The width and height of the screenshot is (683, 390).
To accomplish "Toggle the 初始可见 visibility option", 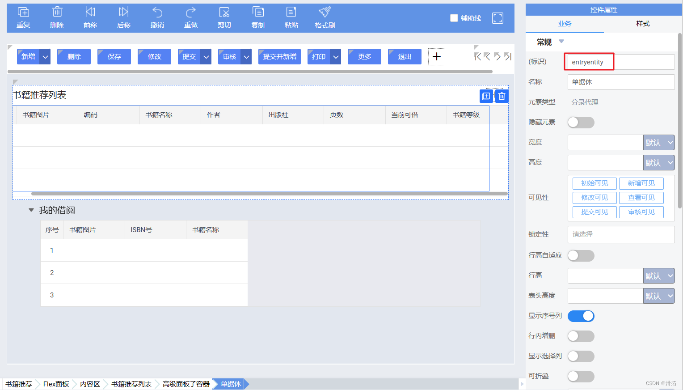I will (x=594, y=183).
